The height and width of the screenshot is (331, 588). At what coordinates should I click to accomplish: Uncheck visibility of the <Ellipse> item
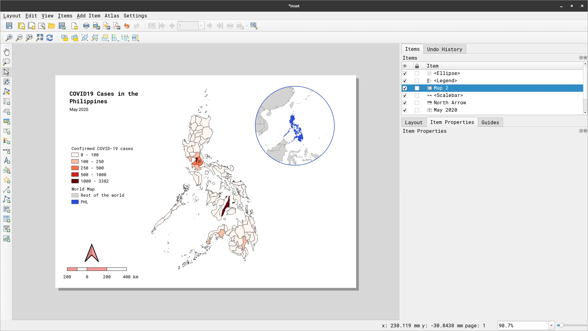[404, 73]
